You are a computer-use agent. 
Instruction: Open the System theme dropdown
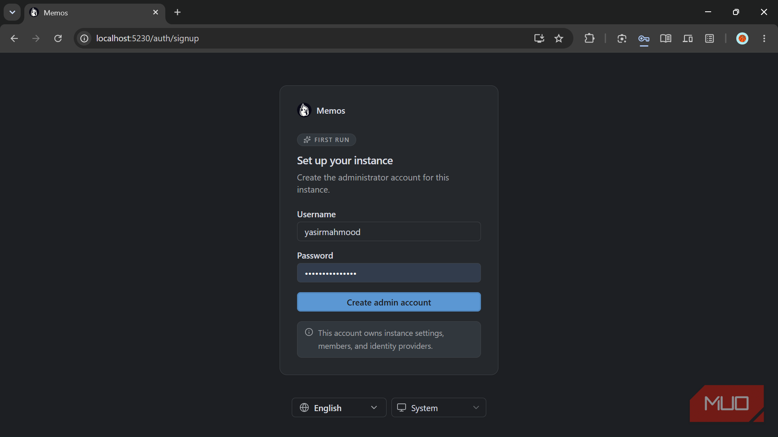pyautogui.click(x=438, y=407)
